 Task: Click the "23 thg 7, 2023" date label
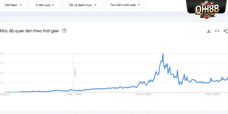coord(143,94)
